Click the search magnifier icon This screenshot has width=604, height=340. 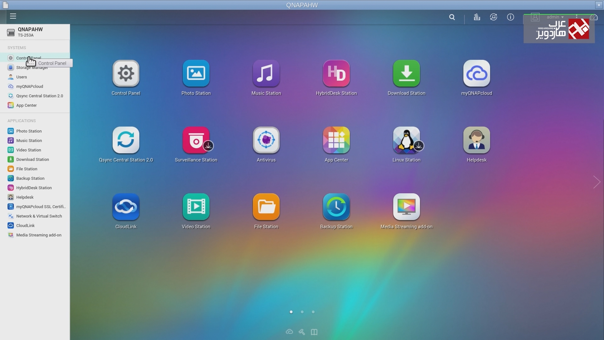coord(452,17)
